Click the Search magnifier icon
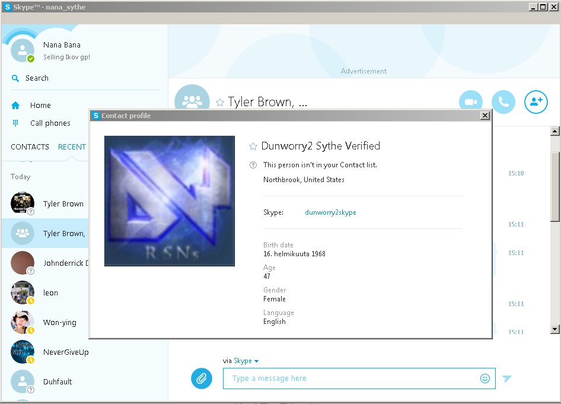This screenshot has width=561, height=404. (15, 78)
